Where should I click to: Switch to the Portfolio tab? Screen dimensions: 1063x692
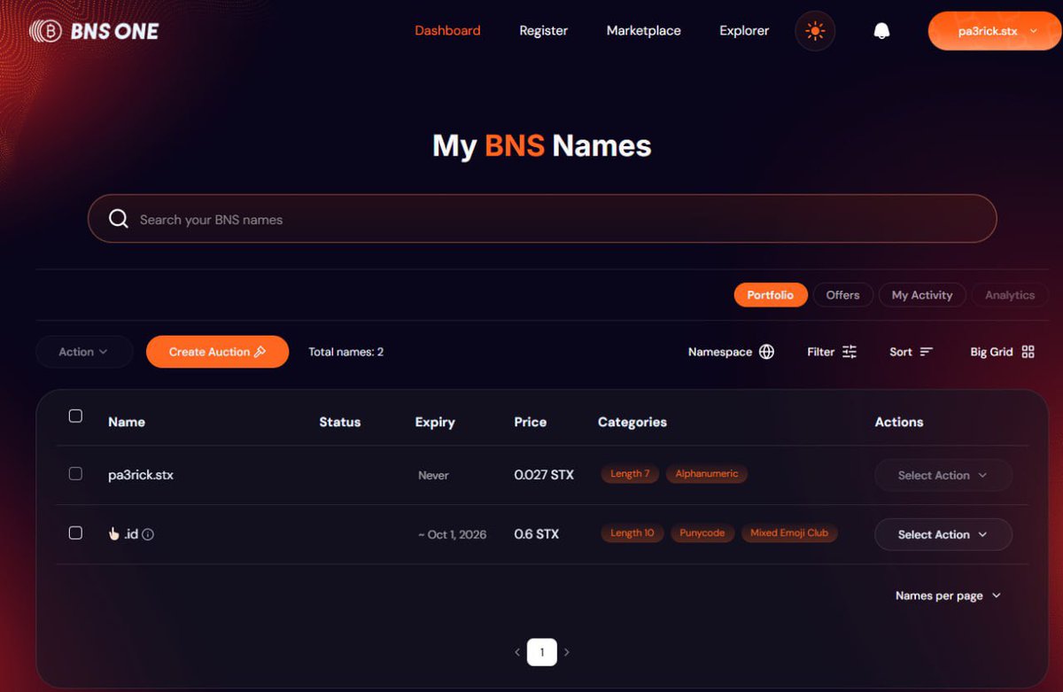(x=771, y=295)
